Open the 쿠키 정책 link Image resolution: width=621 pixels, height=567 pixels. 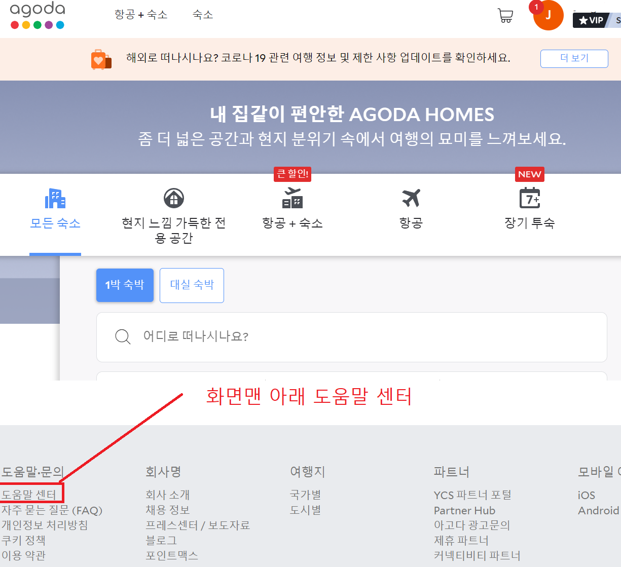coord(23,540)
